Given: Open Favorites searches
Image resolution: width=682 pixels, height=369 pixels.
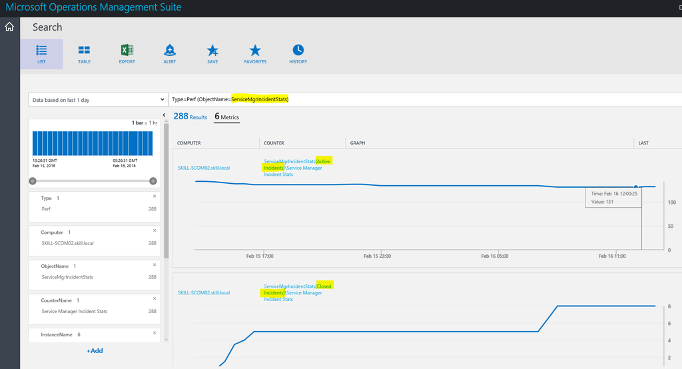Looking at the screenshot, I should point(255,54).
